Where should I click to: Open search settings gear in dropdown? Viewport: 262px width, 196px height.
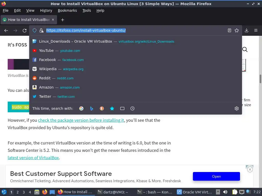coord(237,108)
